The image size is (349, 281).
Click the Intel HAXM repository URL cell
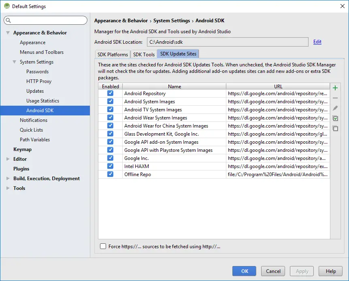tap(278, 166)
